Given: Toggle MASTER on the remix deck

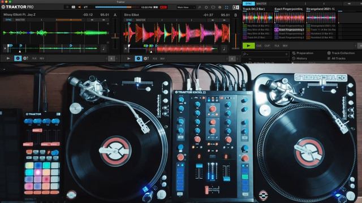Looking at the screenshot, I should click(x=261, y=3).
